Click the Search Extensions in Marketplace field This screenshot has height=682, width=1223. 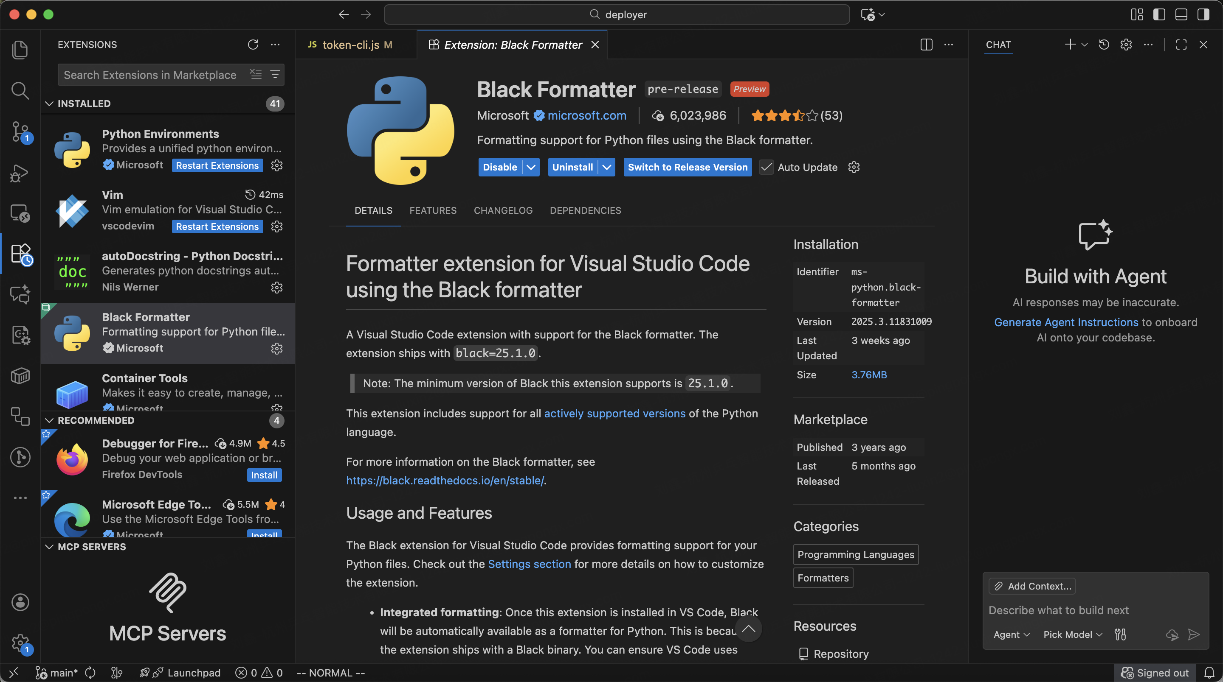tap(152, 75)
